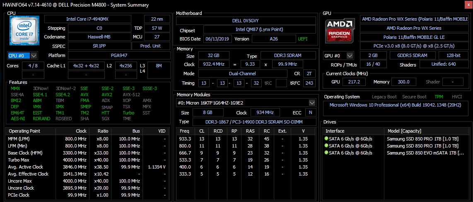Click the SGX feature label
473x202 pixels.
(x=105, y=119)
